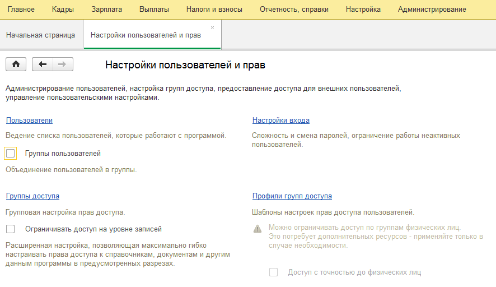This screenshot has width=496, height=287.
Task: Go forward with the right arrow
Action: pos(63,64)
